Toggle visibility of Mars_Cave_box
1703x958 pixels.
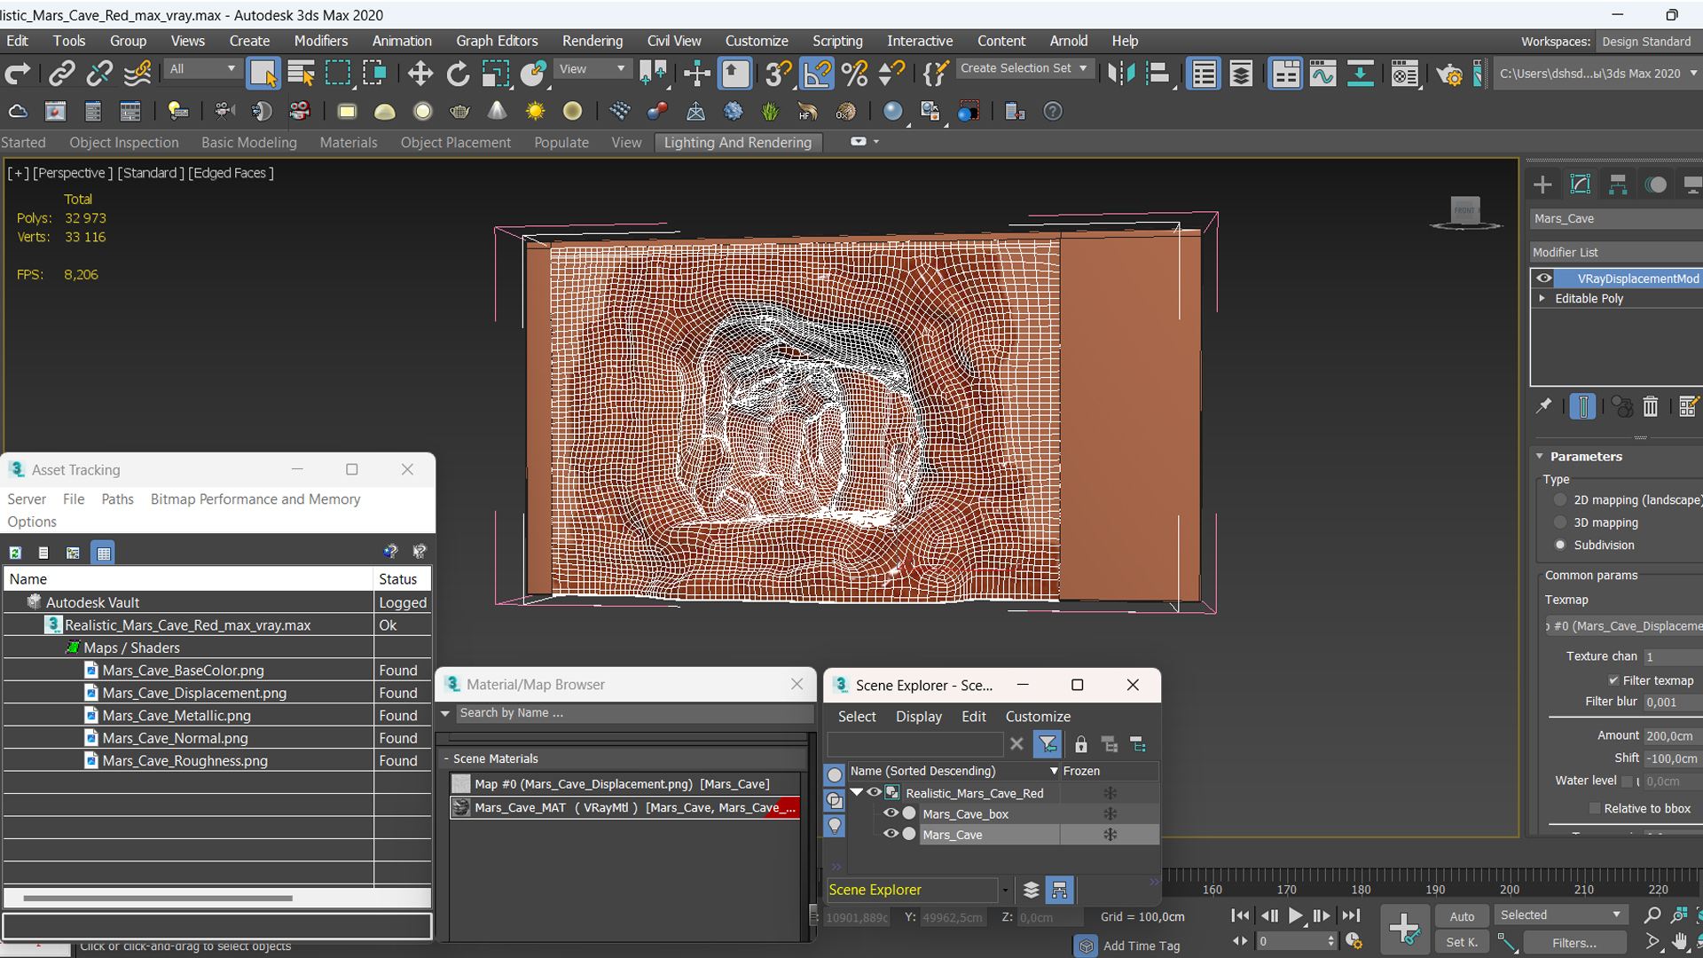891,814
